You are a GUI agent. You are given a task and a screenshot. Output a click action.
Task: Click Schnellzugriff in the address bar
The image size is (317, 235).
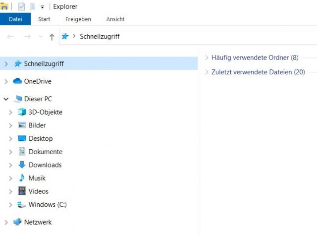pos(100,36)
